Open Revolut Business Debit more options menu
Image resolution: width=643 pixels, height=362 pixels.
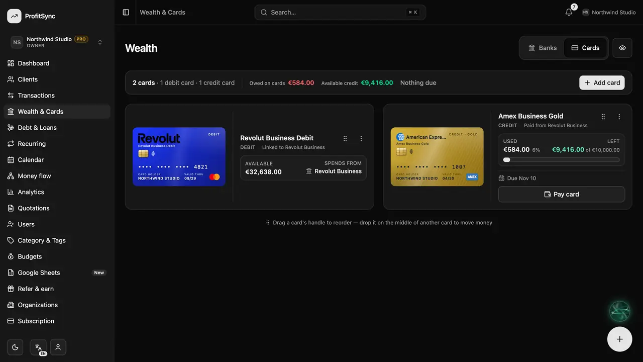[361, 138]
